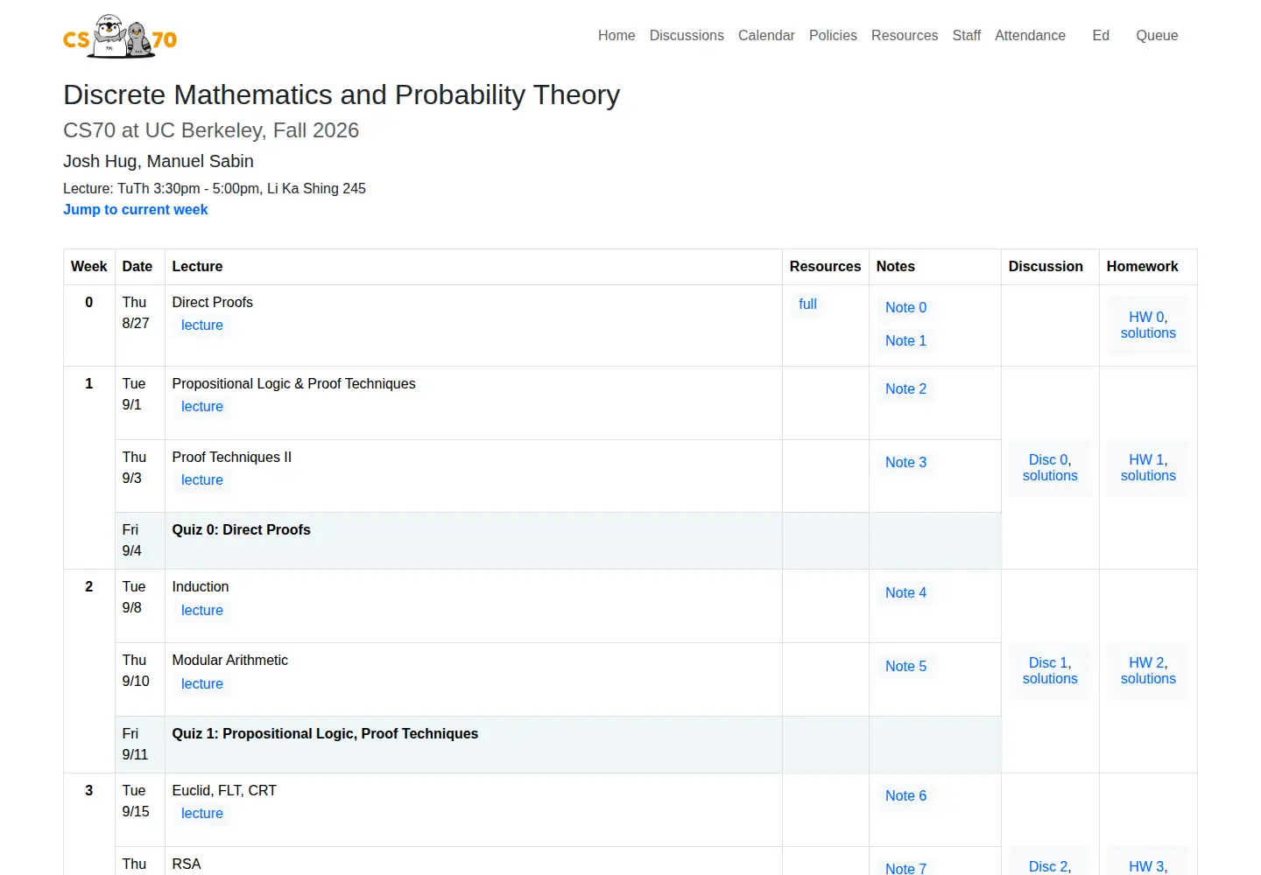Open lecture link for Modular Arithmetic

[202, 683]
